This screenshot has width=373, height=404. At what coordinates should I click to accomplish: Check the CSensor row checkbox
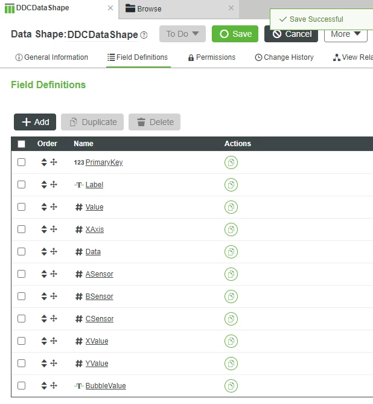click(21, 318)
